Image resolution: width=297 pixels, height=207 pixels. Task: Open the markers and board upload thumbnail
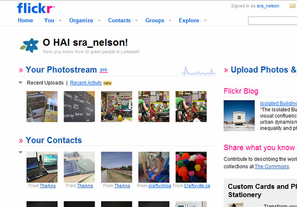(42, 107)
